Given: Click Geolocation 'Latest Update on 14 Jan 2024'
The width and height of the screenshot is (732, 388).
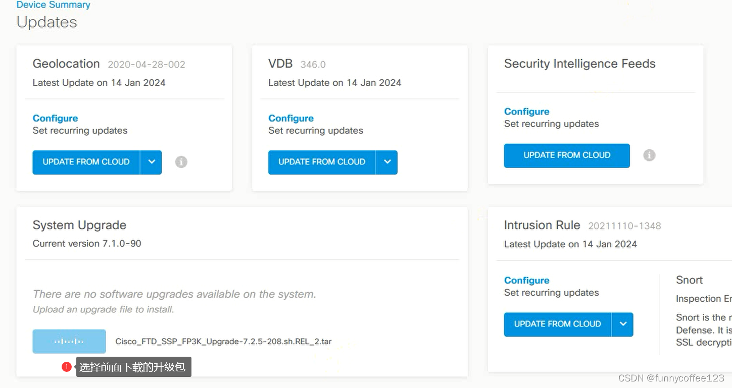Looking at the screenshot, I should click(x=99, y=83).
